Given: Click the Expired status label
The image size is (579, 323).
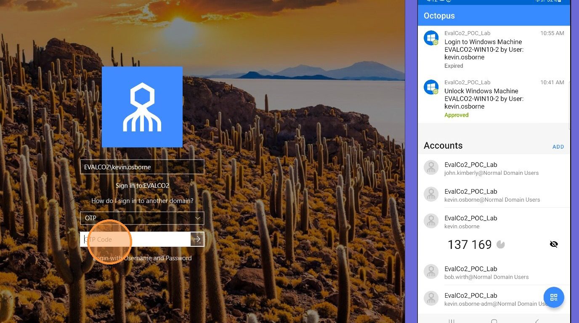Looking at the screenshot, I should tap(454, 66).
